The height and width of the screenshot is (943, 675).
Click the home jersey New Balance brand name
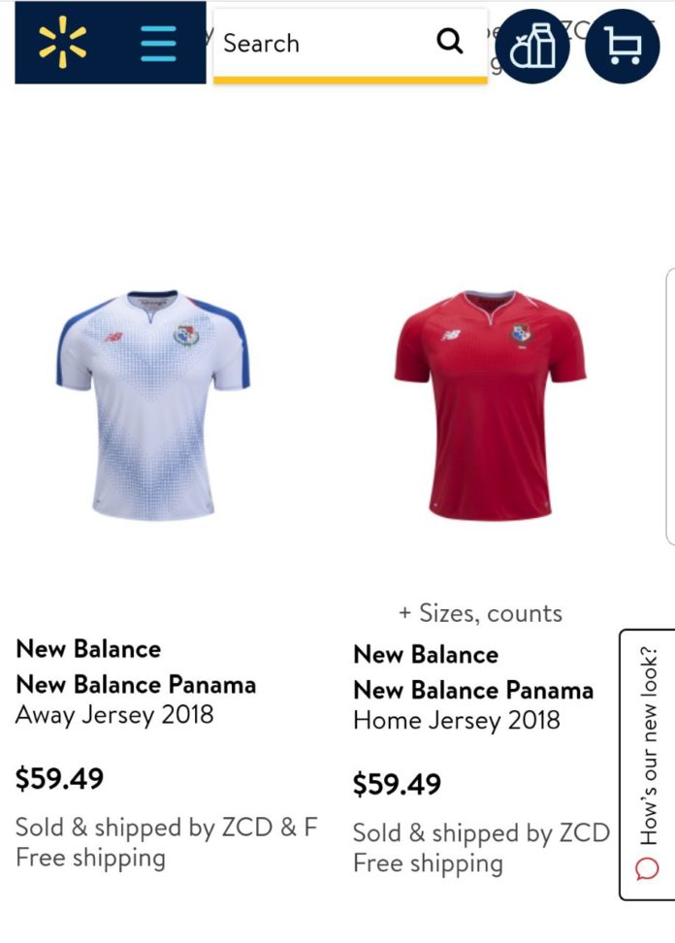pos(426,654)
